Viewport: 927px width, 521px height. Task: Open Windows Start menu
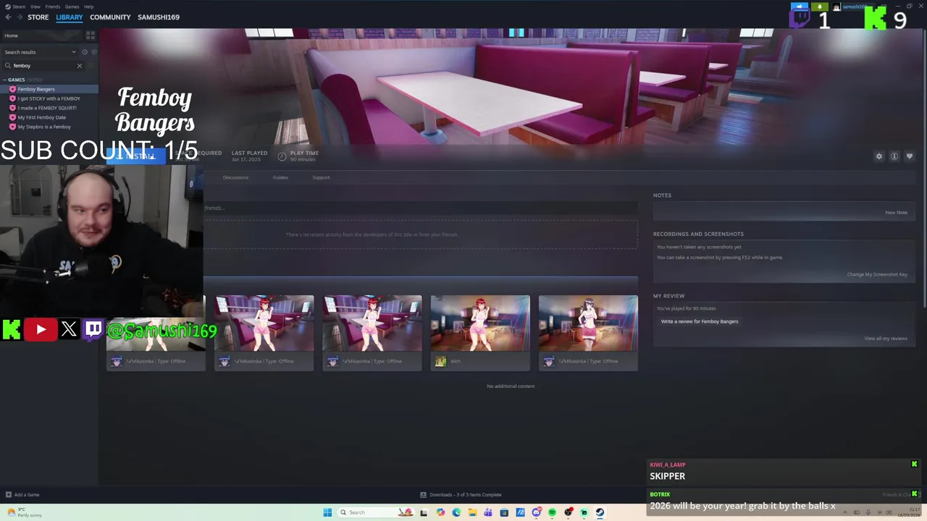[327, 512]
